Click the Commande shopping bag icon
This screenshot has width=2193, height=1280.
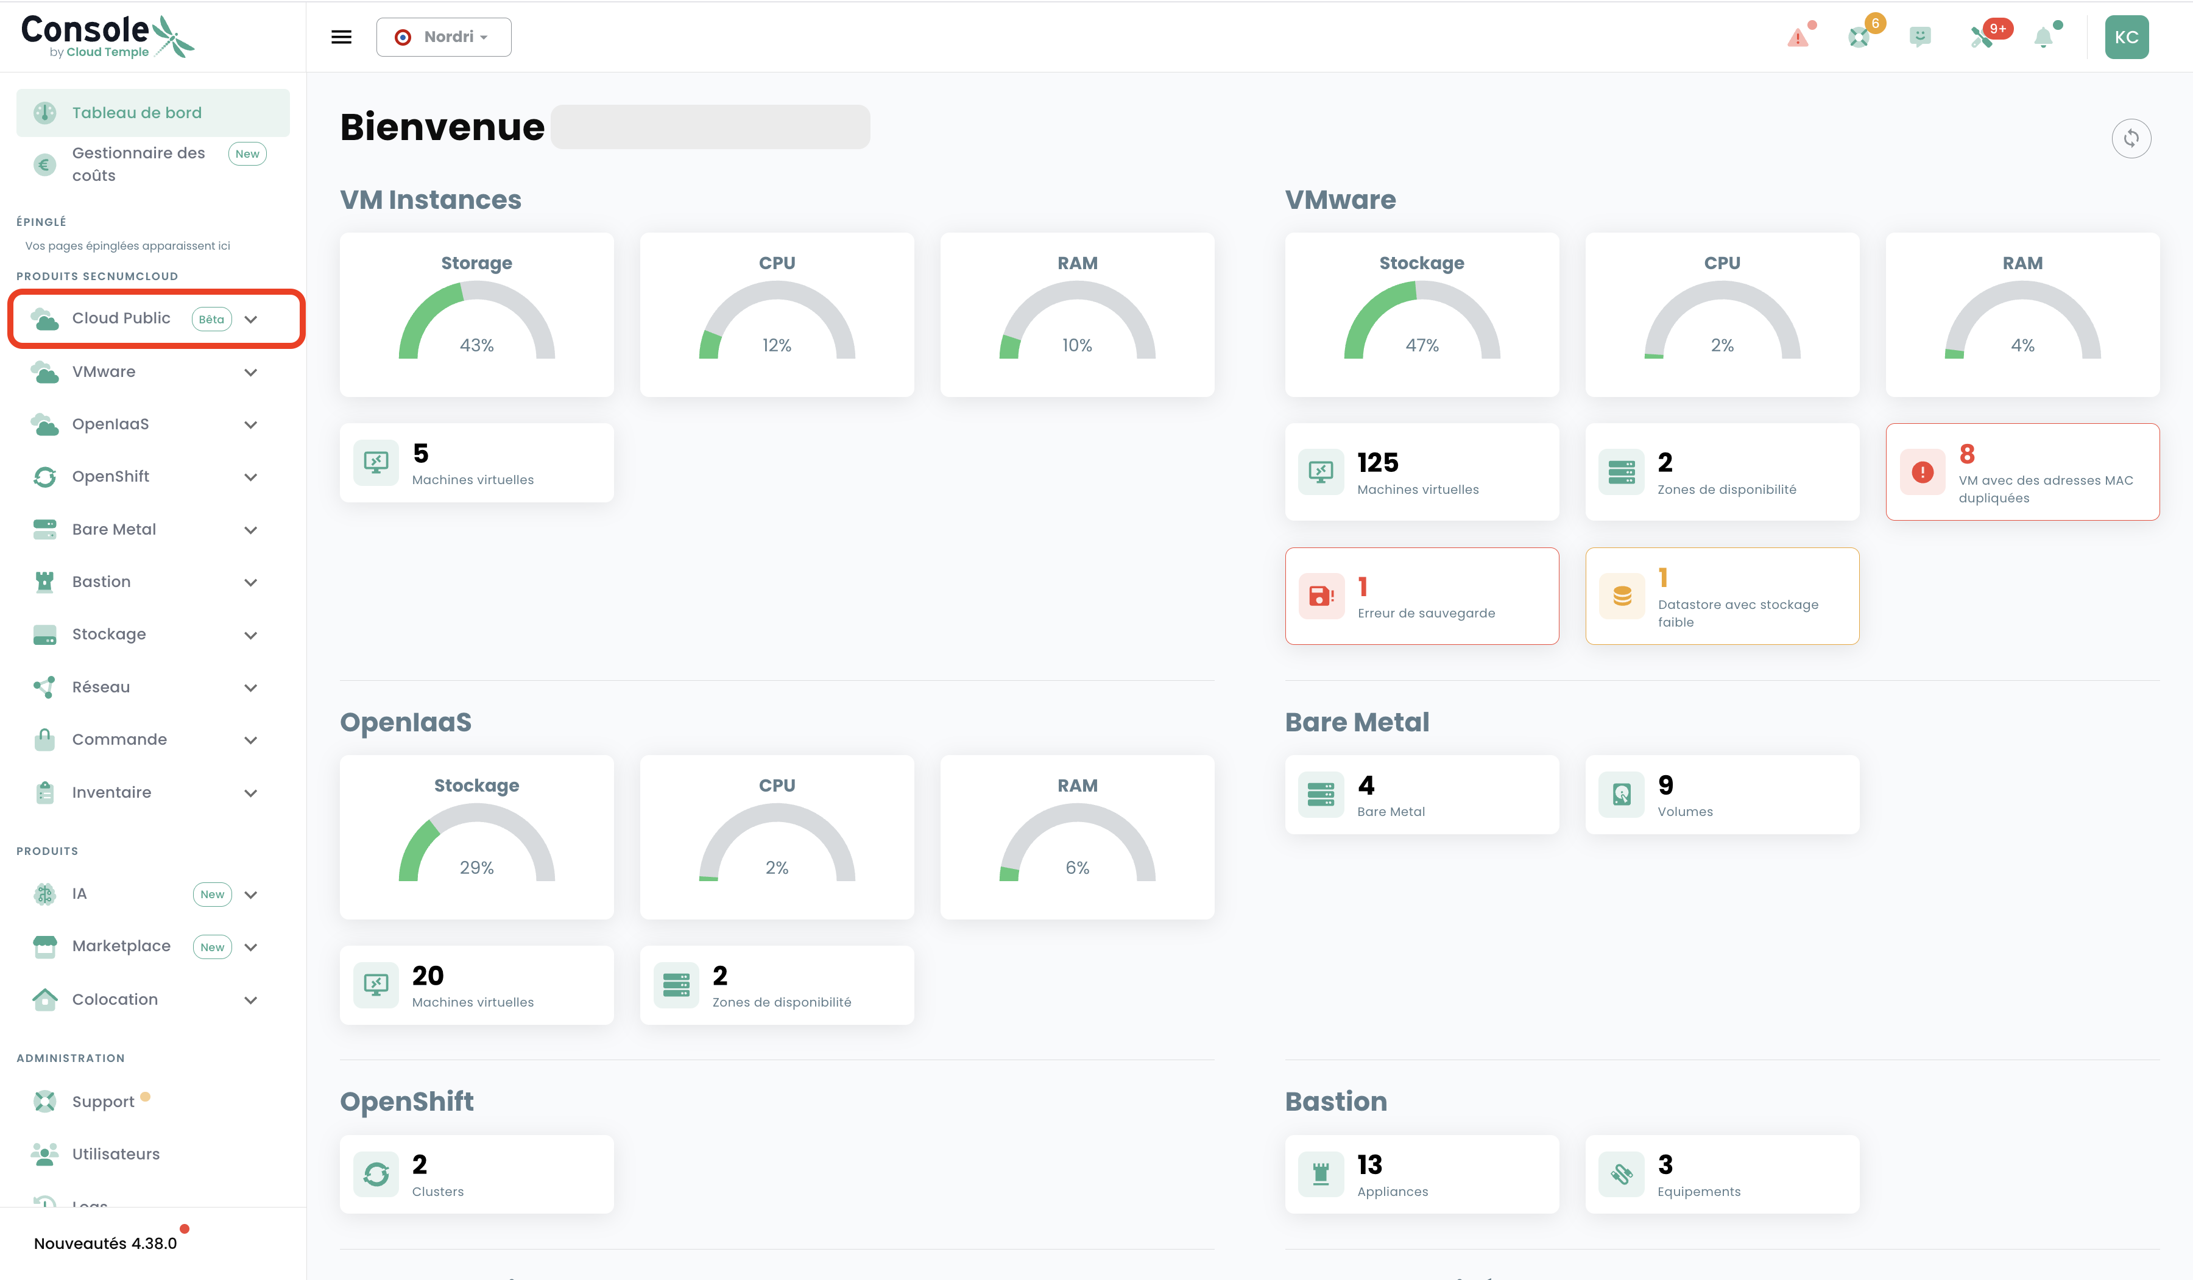(x=44, y=739)
